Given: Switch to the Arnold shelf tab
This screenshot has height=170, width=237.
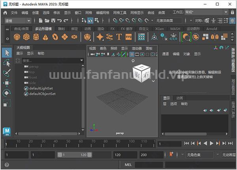Looking at the screenshot, I should pyautogui.click(x=211, y=29).
